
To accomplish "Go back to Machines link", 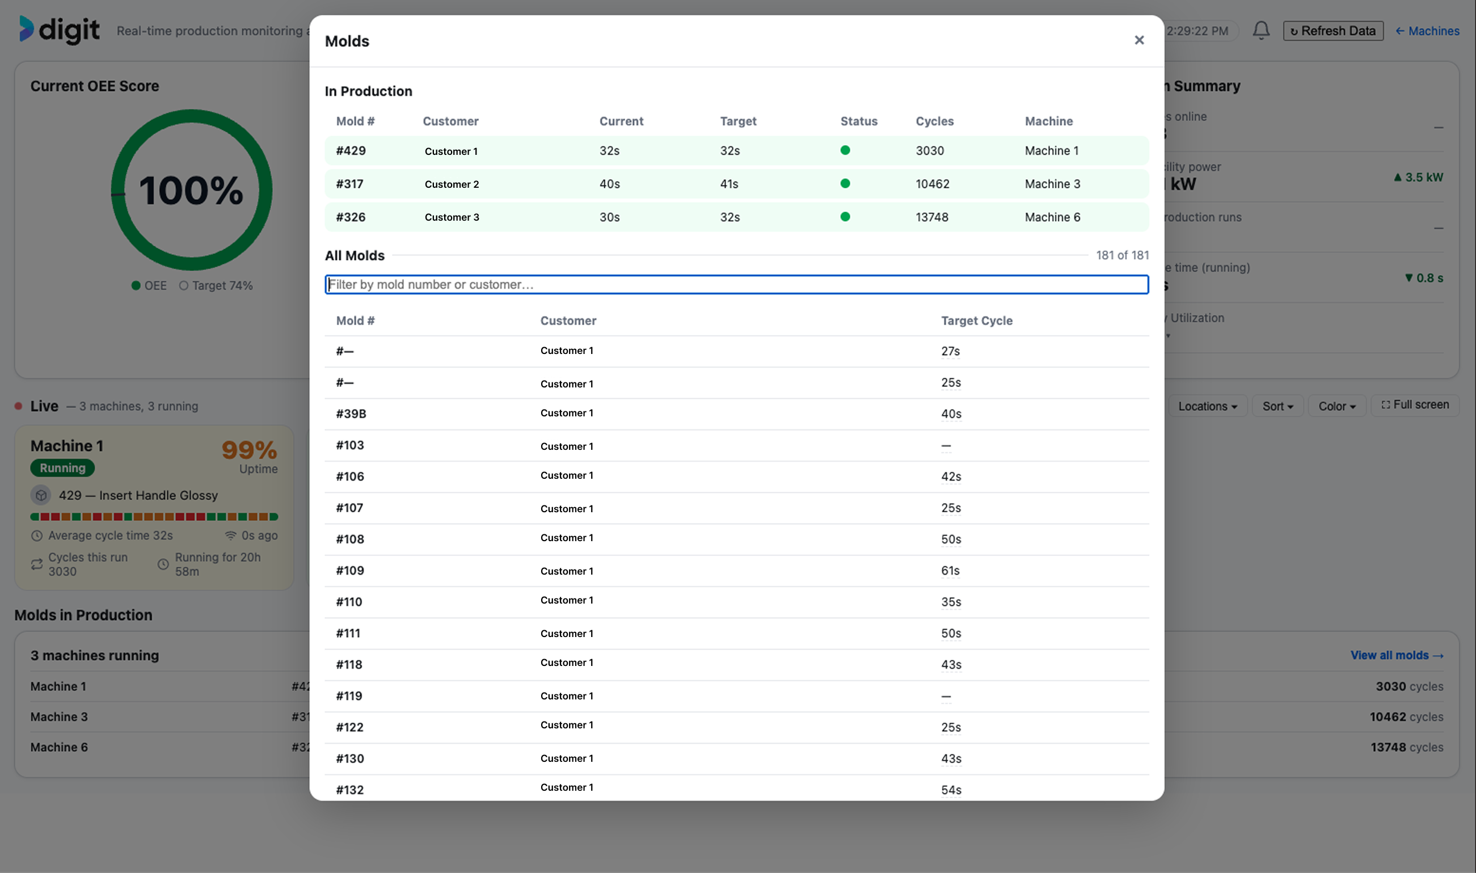I will pyautogui.click(x=1427, y=31).
